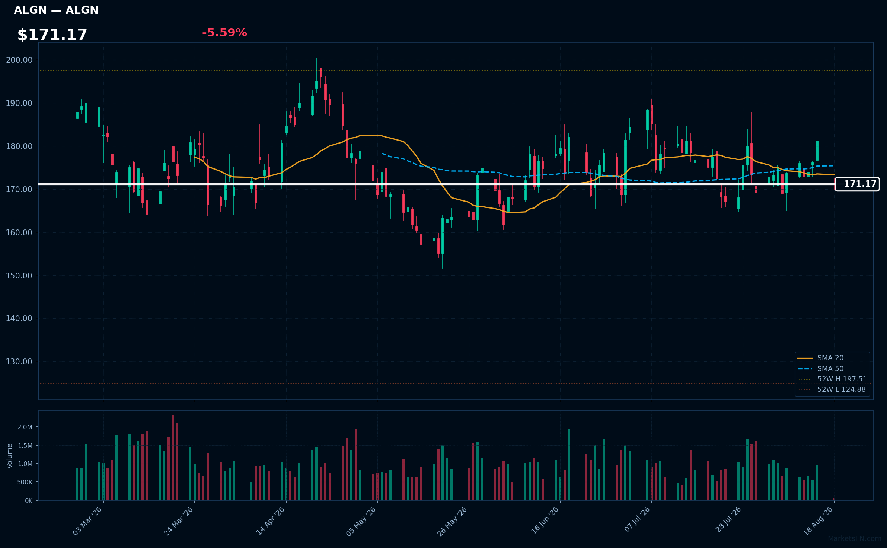Click the 160.00 price axis label

click(19, 232)
